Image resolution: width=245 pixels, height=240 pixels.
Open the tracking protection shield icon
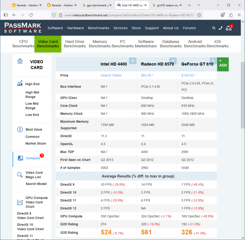pyautogui.click(x=54, y=15)
